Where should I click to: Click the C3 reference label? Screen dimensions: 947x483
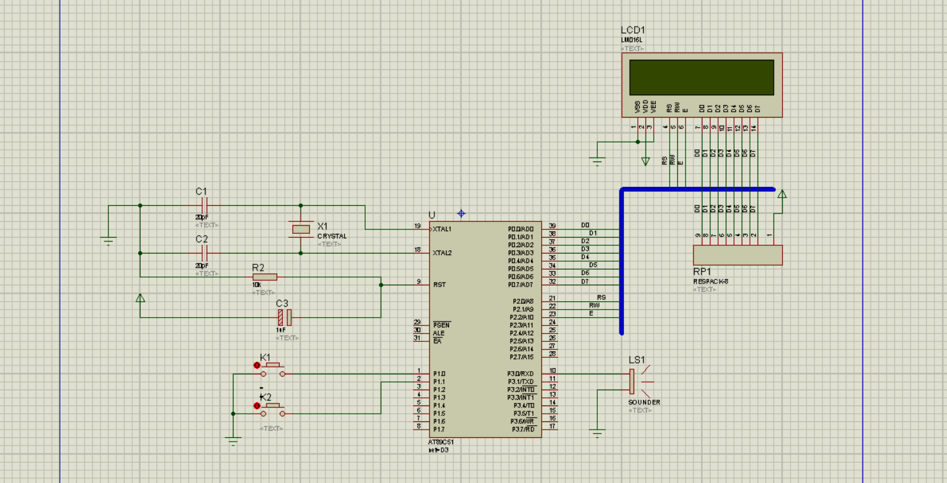(282, 303)
